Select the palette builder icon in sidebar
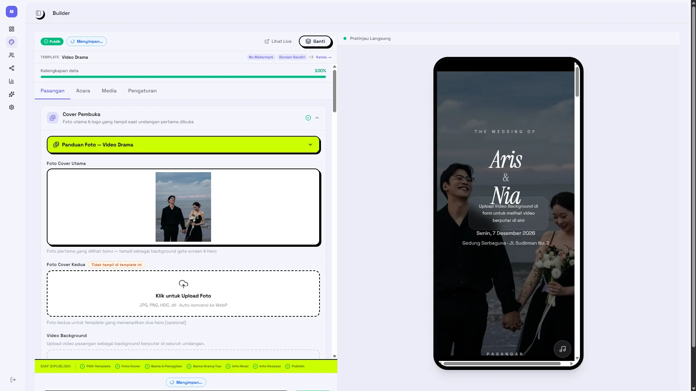This screenshot has height=391, width=696. tap(12, 42)
